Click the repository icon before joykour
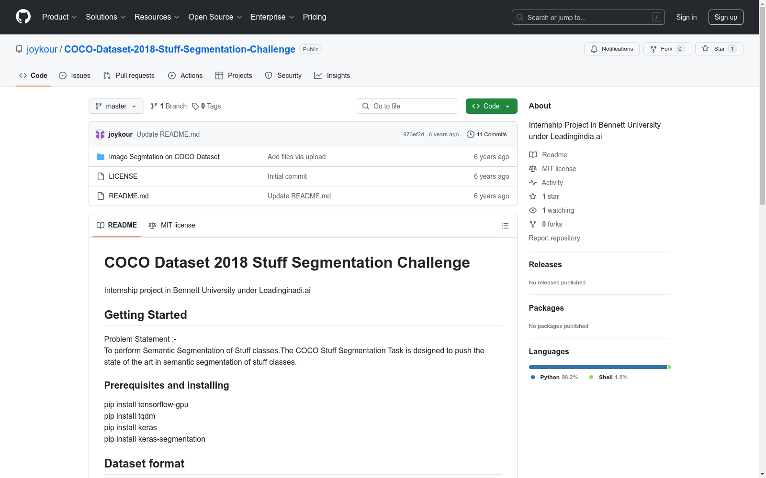Image resolution: width=766 pixels, height=478 pixels. [x=19, y=49]
